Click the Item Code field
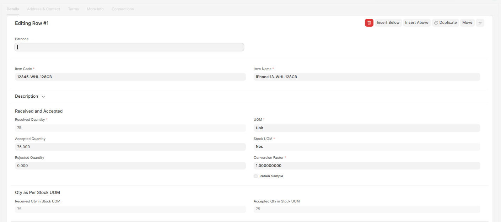The height and width of the screenshot is (222, 501). point(130,77)
